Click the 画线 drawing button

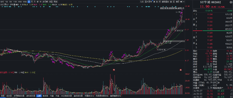coord(55,2)
